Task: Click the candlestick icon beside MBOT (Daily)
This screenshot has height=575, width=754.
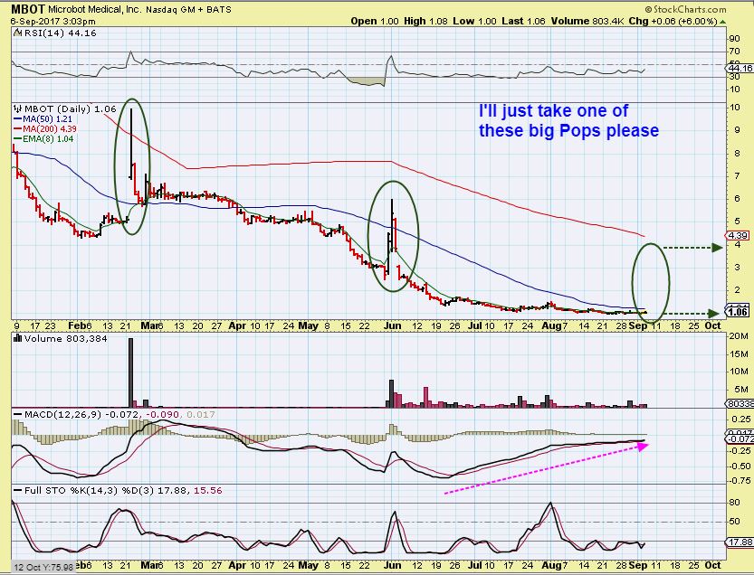Action: (18, 108)
